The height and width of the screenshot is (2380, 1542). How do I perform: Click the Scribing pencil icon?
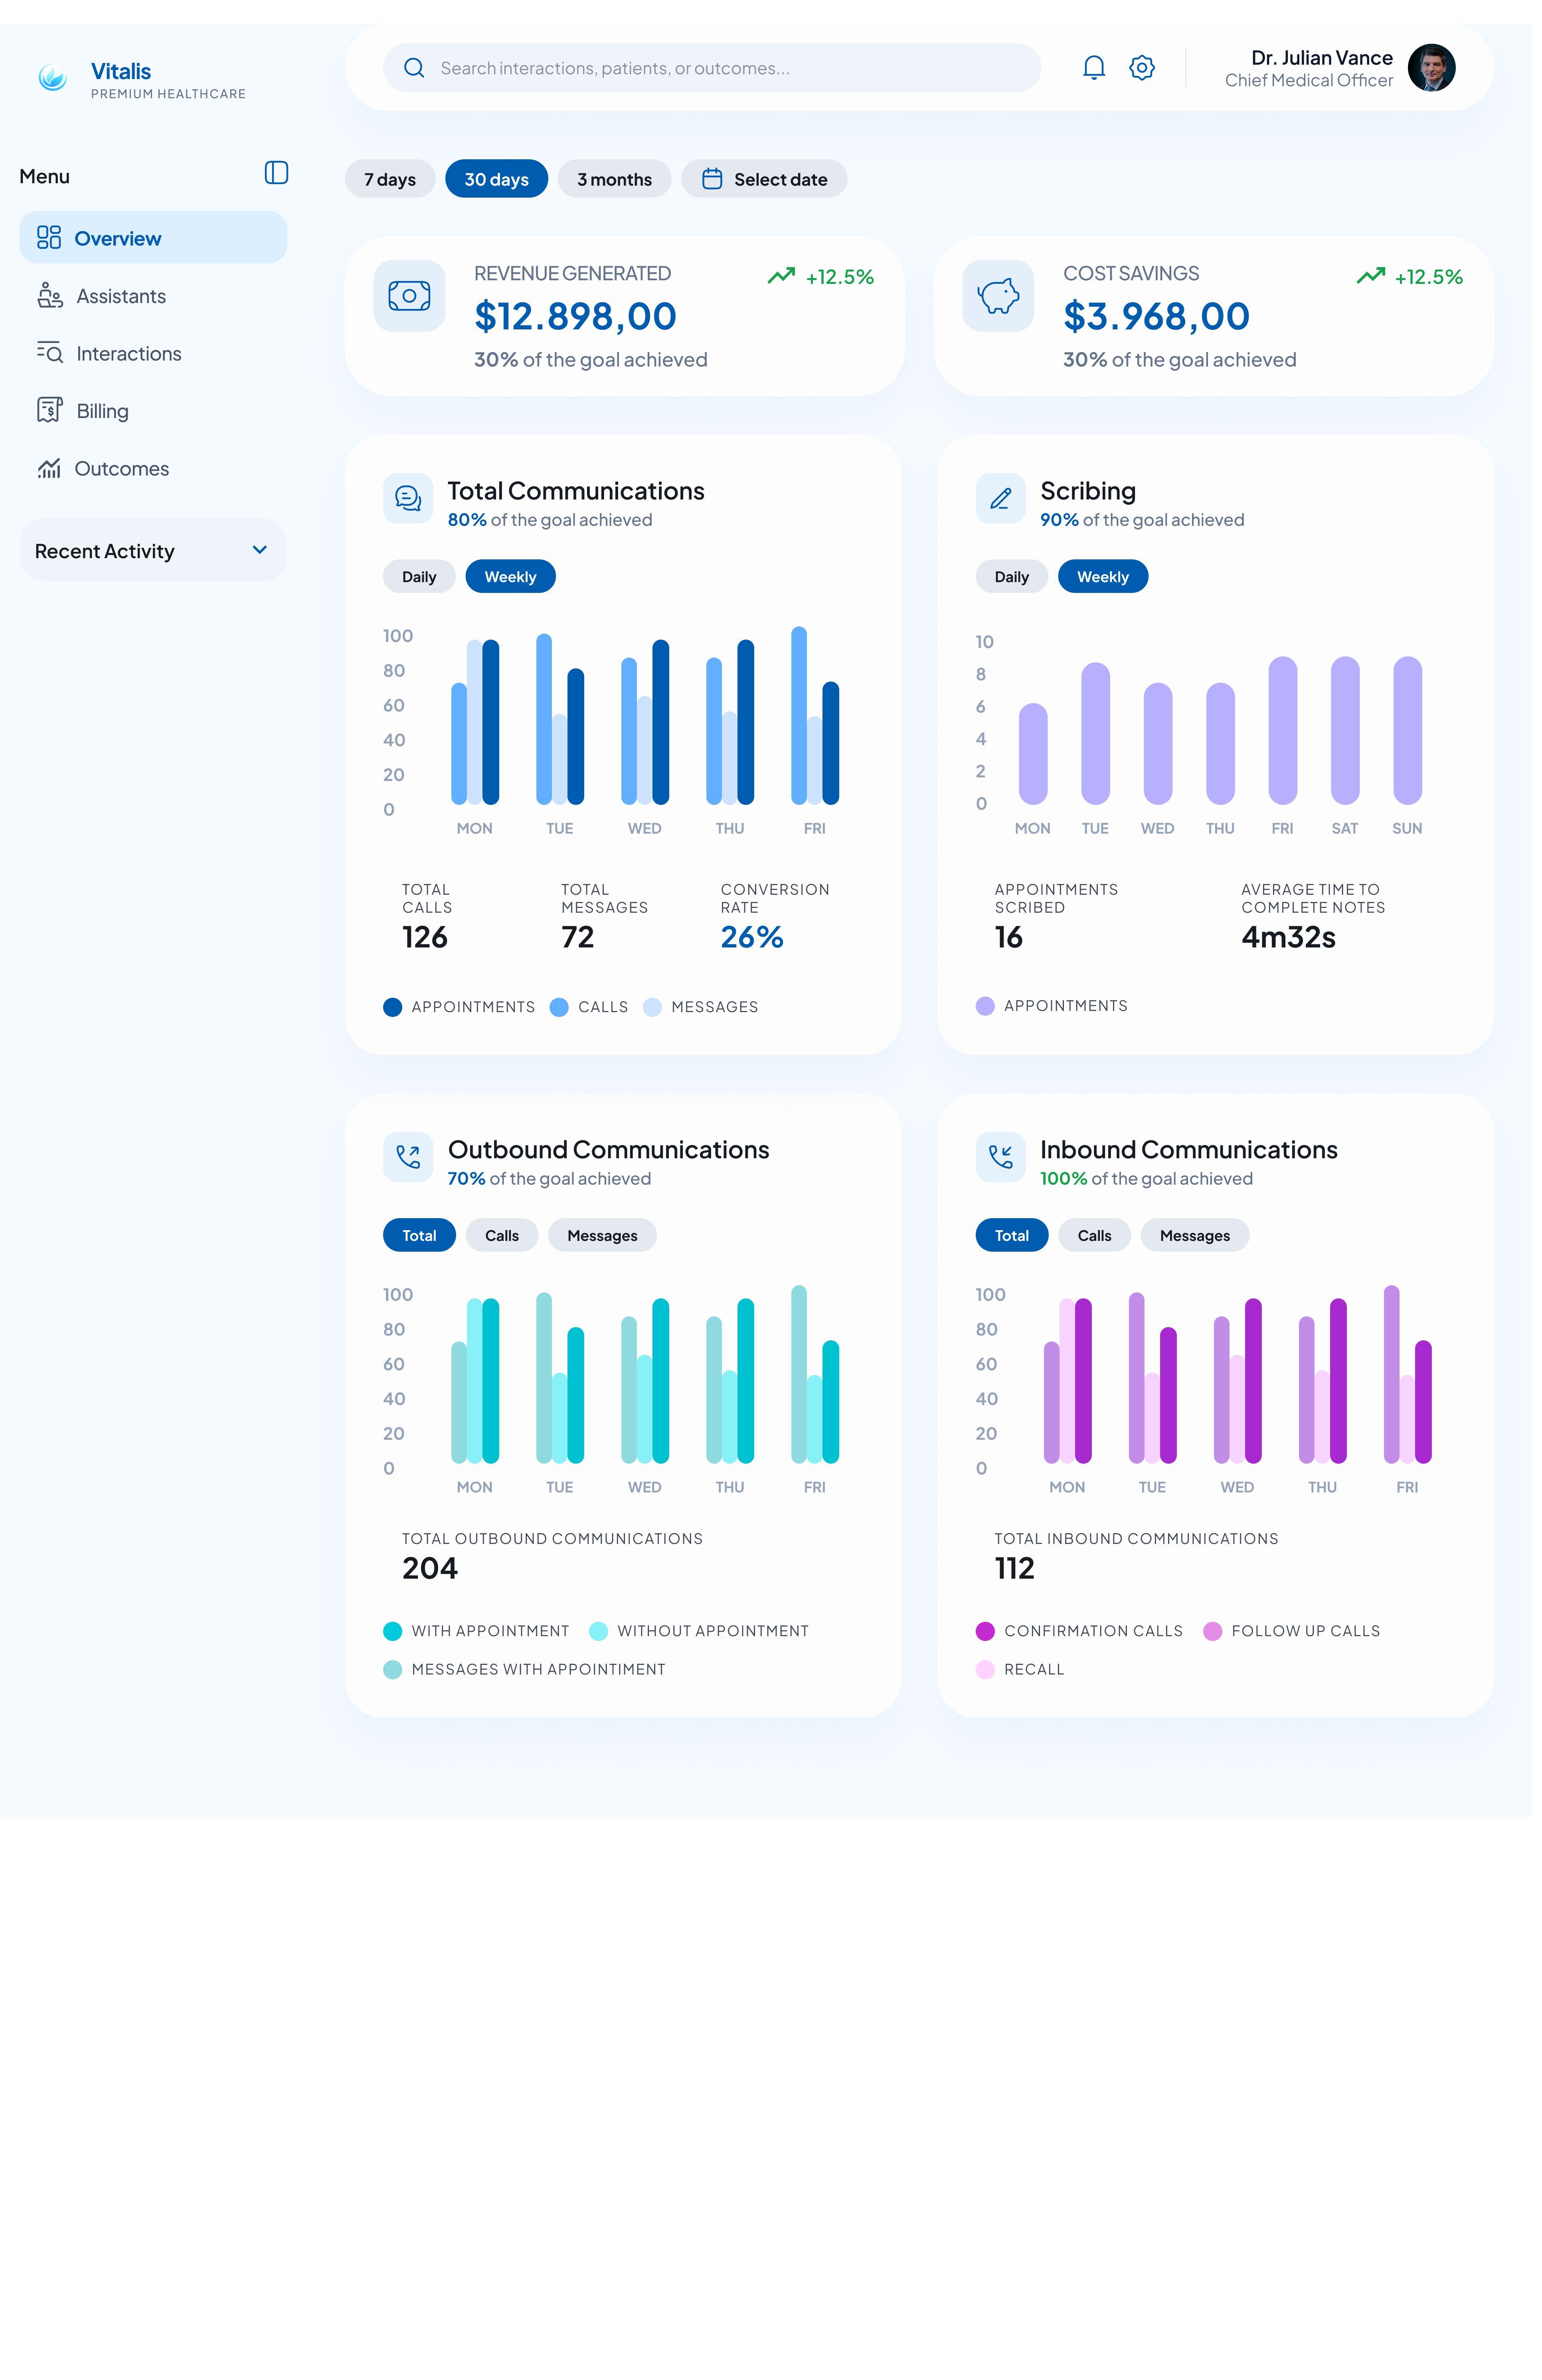pos(1000,498)
